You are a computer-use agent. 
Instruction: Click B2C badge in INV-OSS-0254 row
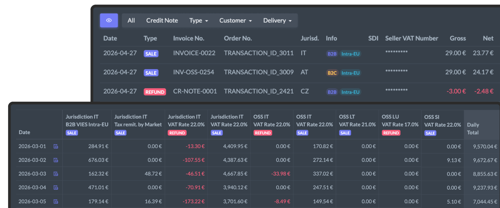coord(332,73)
